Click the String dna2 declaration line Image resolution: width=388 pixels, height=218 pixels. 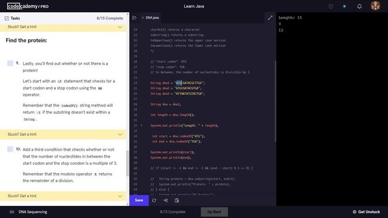pos(176,88)
